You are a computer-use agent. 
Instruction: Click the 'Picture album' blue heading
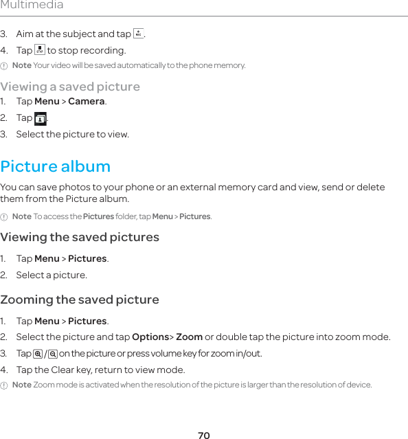click(x=56, y=166)
